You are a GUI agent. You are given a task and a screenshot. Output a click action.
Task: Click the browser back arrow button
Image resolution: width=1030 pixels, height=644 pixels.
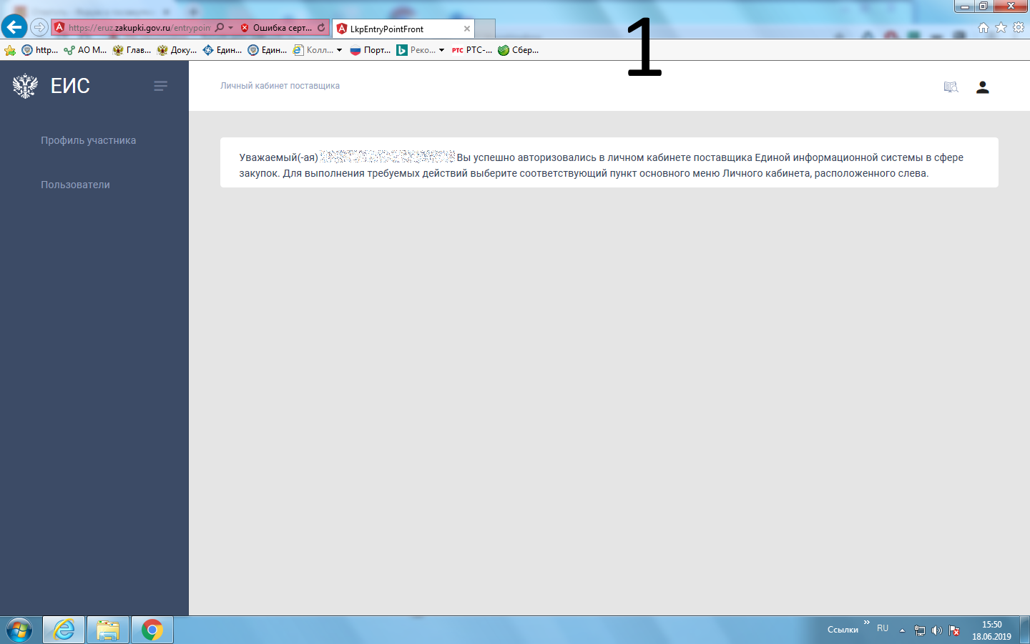(x=14, y=28)
